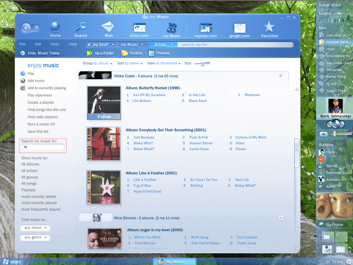
Task: Click the All songs link
Action: [x=29, y=184]
